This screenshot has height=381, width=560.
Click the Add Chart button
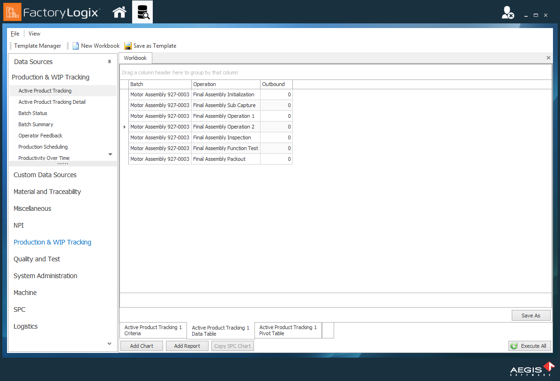[x=141, y=345]
